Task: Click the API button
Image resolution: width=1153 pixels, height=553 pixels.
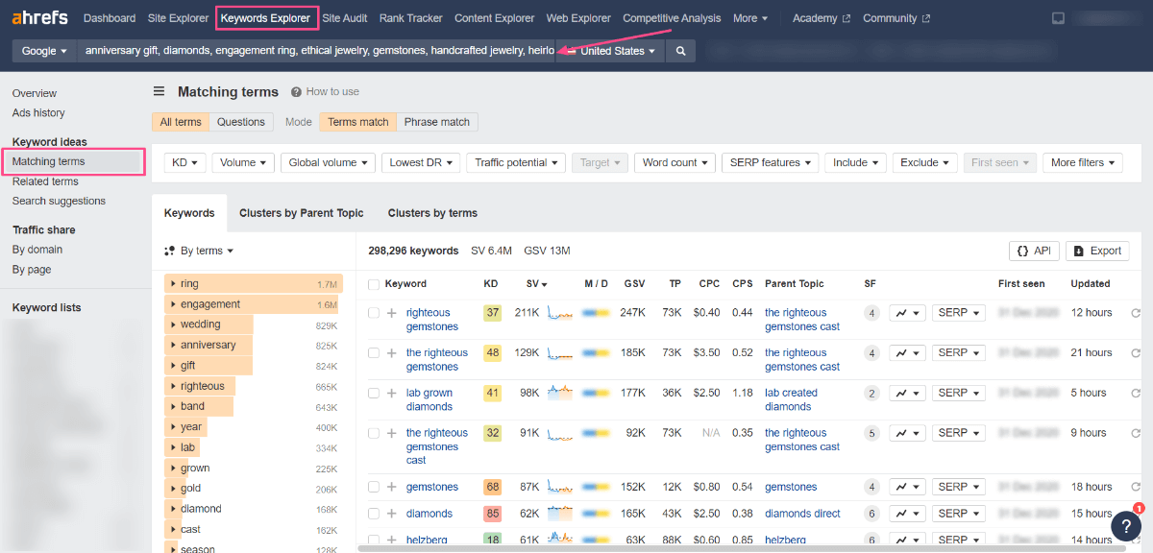Action: pyautogui.click(x=1033, y=251)
